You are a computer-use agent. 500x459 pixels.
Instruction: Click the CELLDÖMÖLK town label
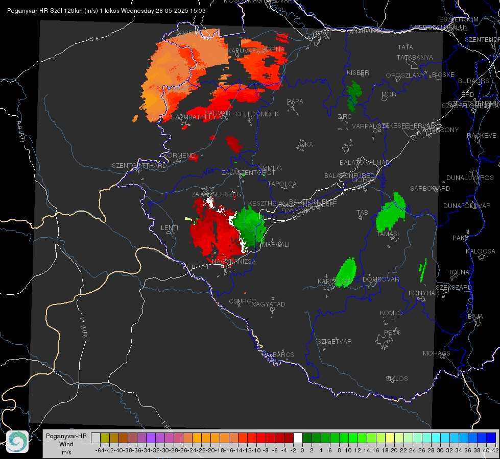tap(257, 114)
